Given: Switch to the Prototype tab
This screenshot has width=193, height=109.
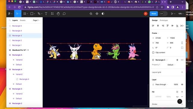Looking at the screenshot, I should click(x=164, y=20).
